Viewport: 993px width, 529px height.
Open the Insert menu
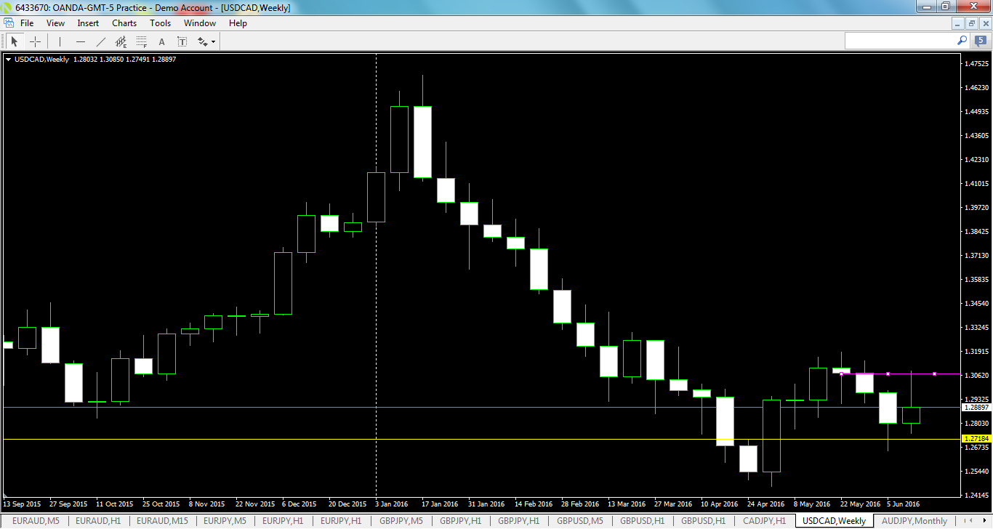tap(87, 23)
